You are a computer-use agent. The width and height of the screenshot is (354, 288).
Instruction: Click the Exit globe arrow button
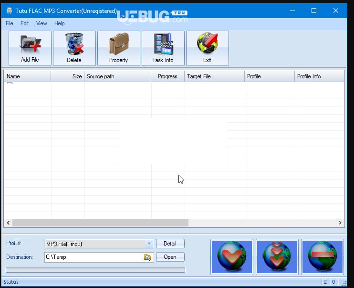point(208,48)
